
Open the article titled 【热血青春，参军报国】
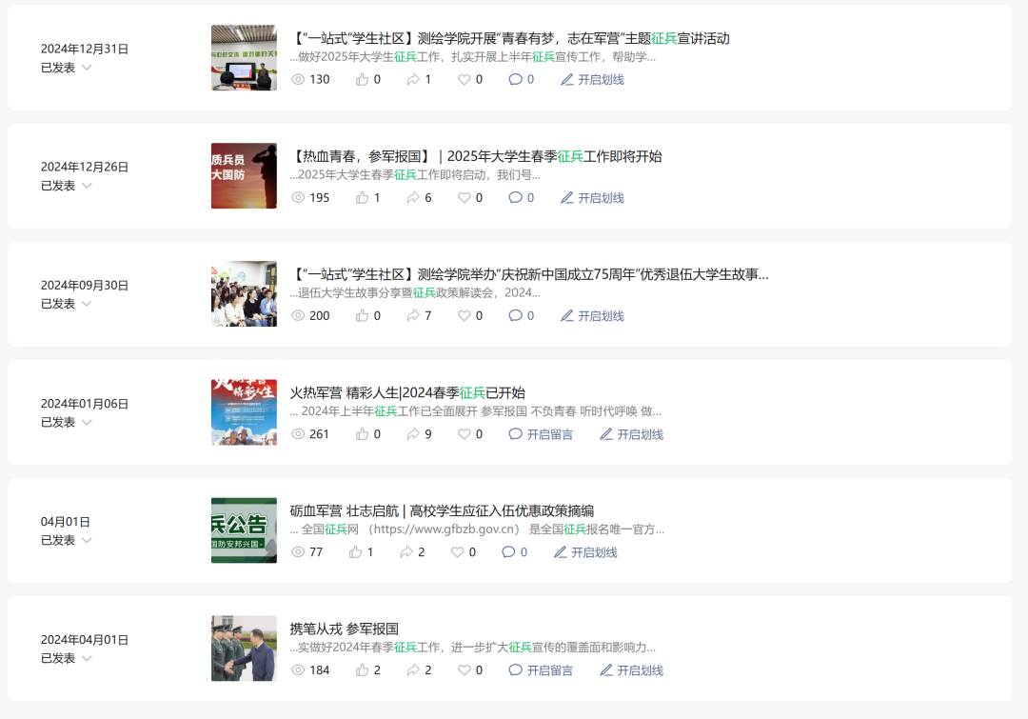pyautogui.click(x=475, y=156)
